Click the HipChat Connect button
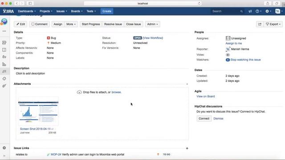This screenshot has width=285, height=160. 204,119
